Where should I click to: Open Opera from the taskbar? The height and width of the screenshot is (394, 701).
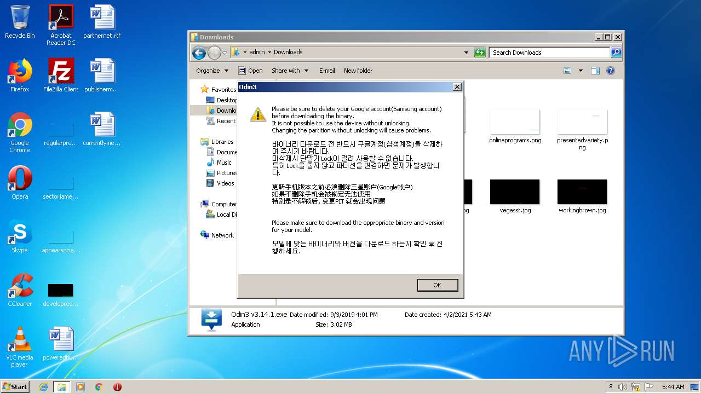[x=117, y=387]
